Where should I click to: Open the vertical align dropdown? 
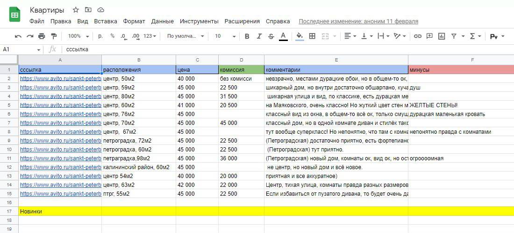coord(367,36)
